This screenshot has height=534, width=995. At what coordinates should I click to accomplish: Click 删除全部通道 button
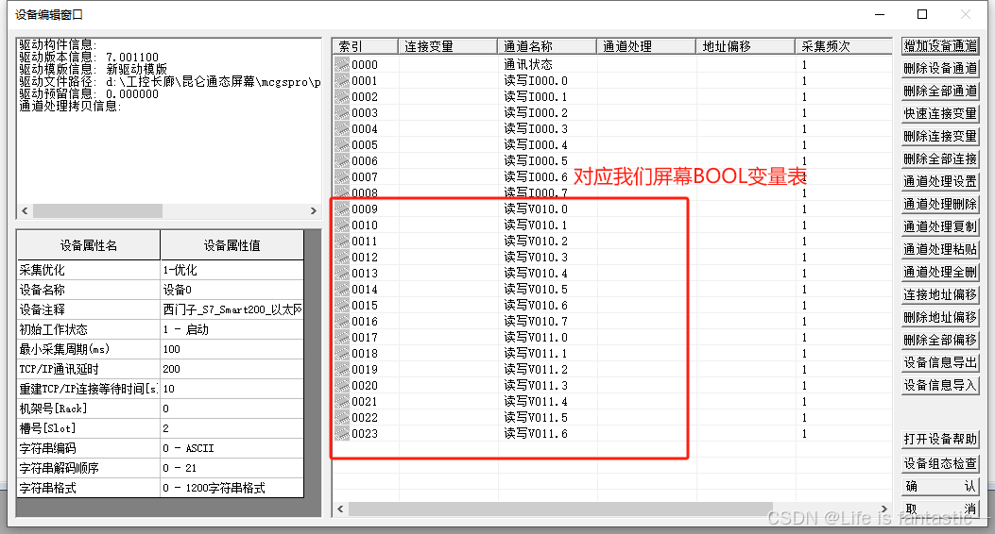940,91
